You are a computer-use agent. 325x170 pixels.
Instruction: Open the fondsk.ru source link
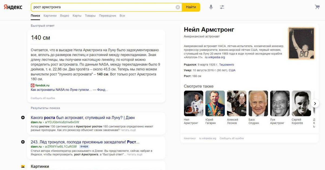42,85
